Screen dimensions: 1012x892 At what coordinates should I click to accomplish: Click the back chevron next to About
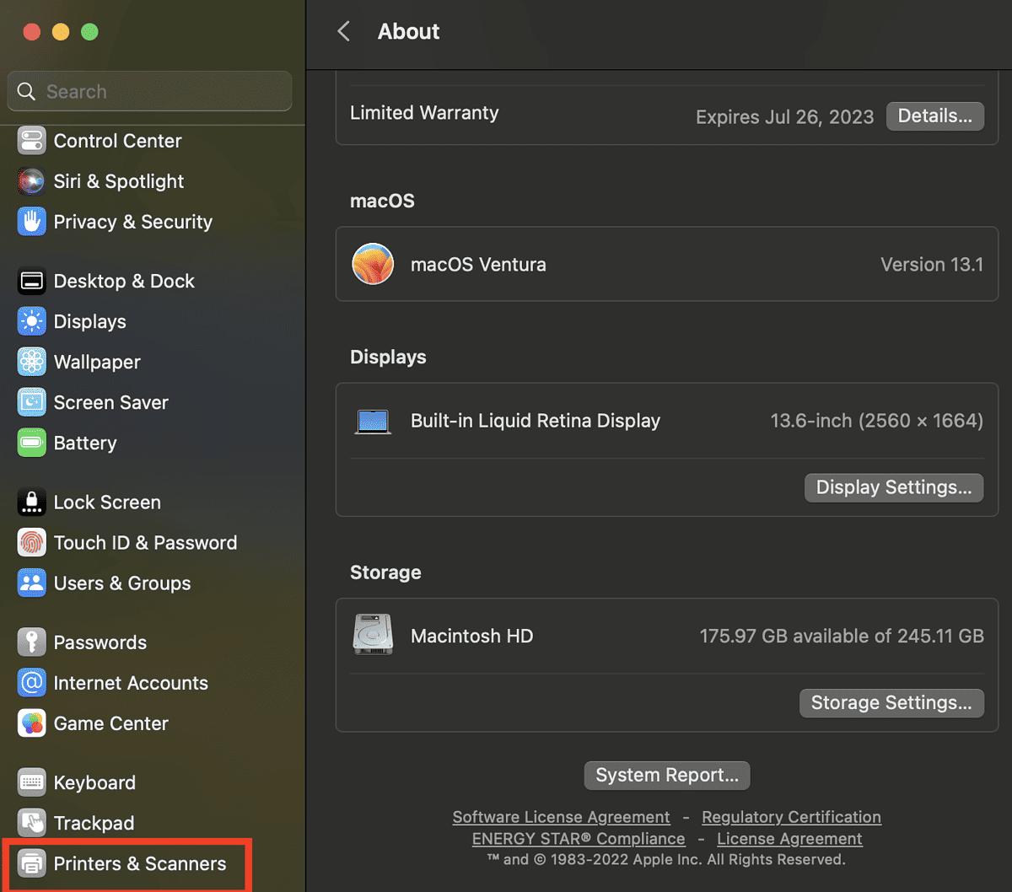342,31
